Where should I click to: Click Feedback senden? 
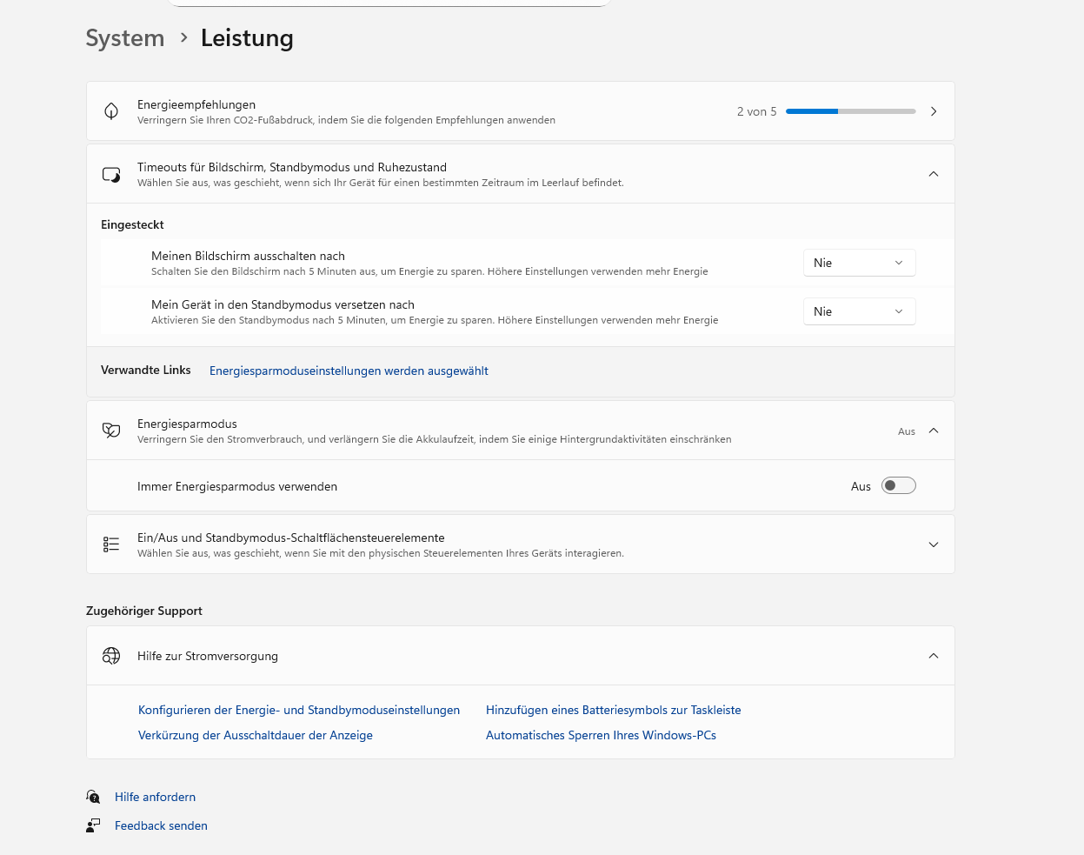[161, 825]
